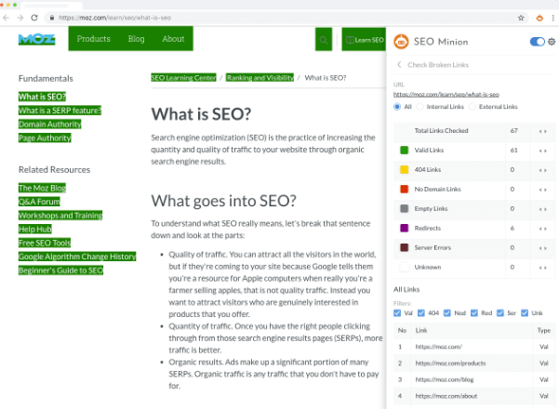Click navigation arrows for Total Links Checked
Screen dimensions: 559x409
tap(542, 131)
